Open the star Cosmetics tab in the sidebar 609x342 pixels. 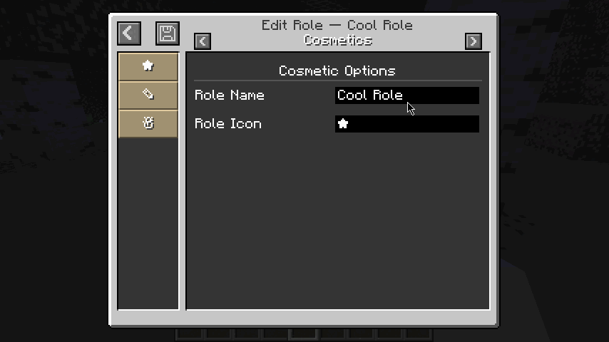(x=148, y=66)
